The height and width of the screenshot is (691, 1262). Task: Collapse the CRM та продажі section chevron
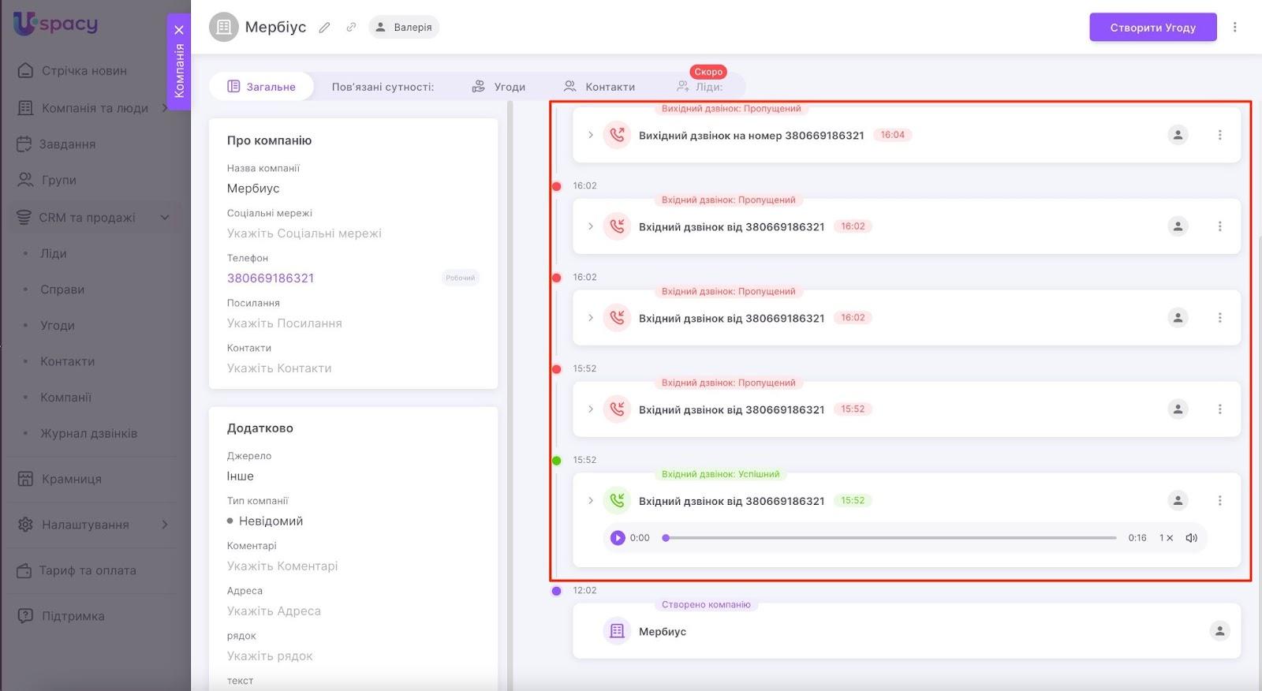[165, 218]
